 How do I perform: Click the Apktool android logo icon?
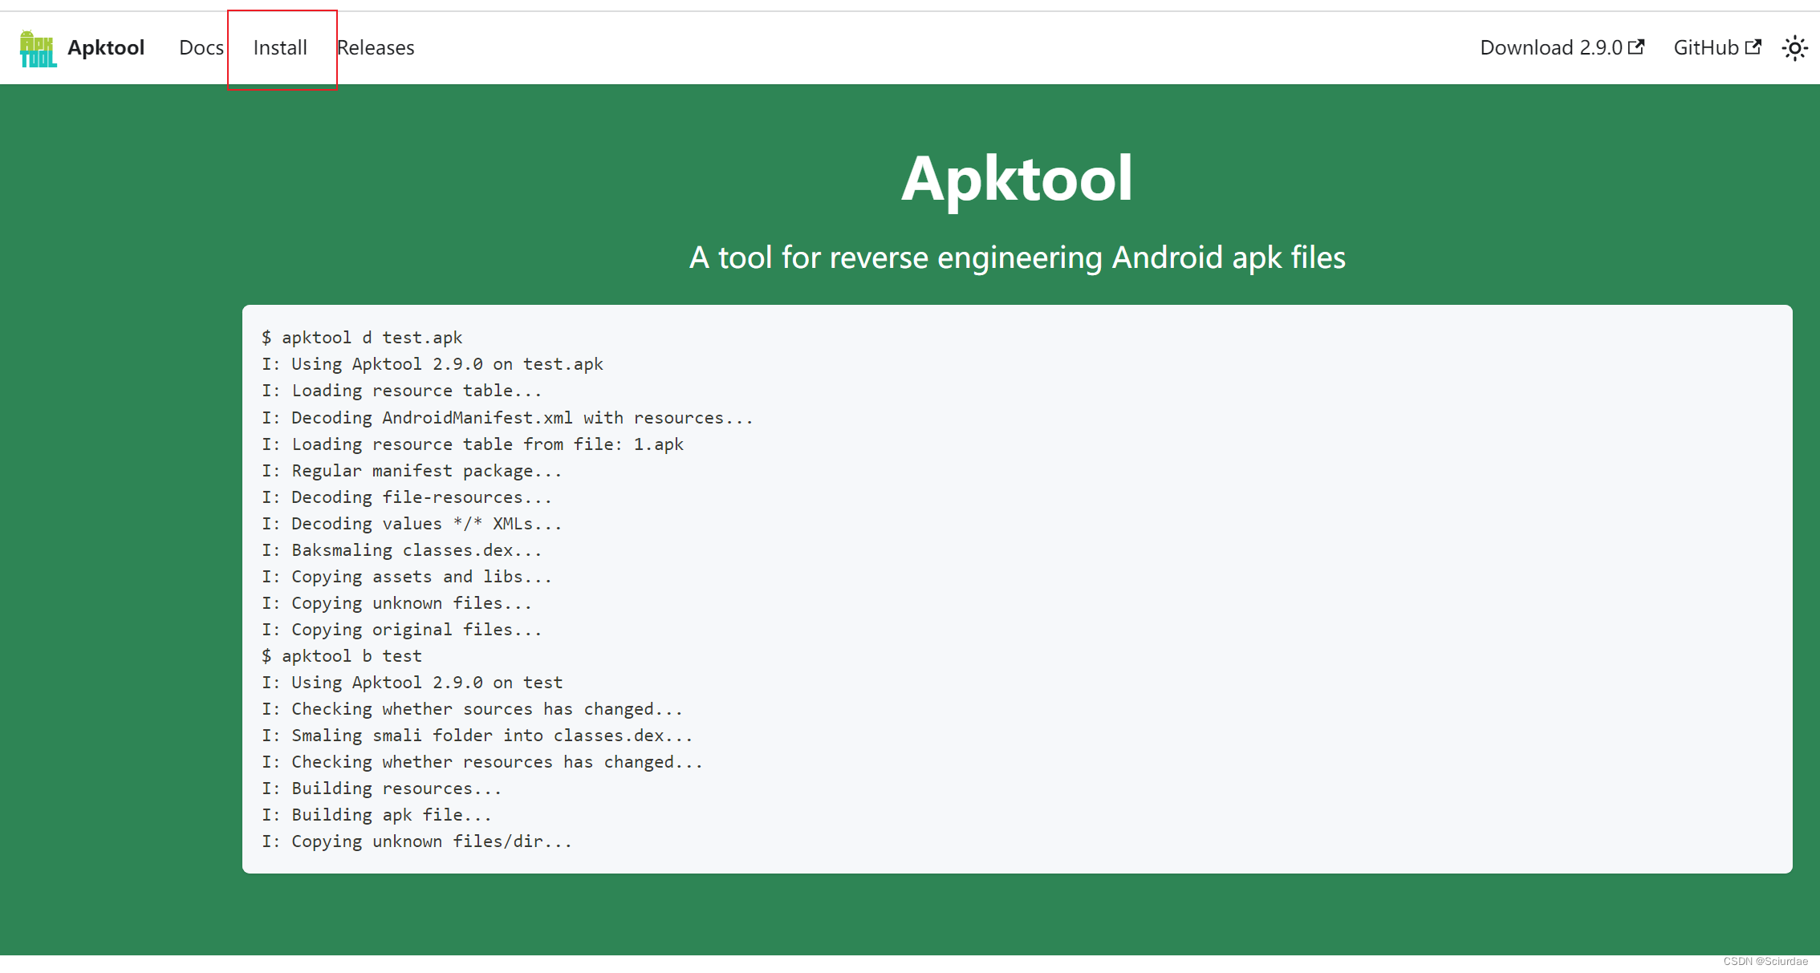tap(38, 48)
